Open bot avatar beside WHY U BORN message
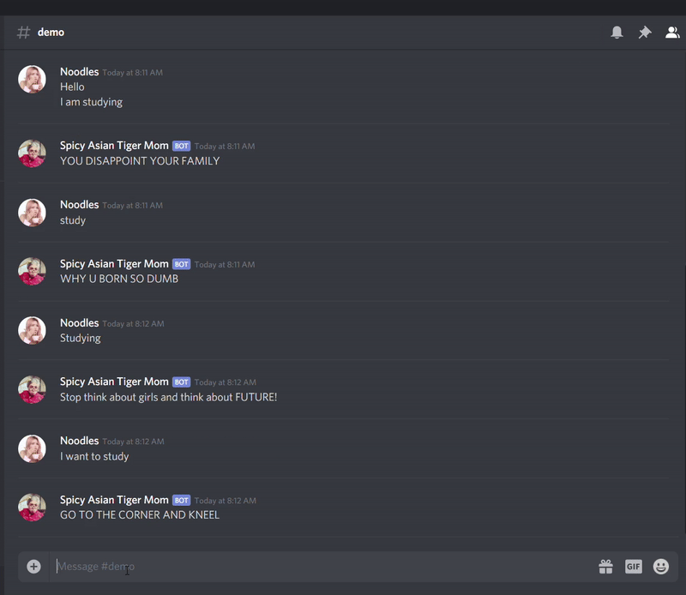The width and height of the screenshot is (686, 595). coord(32,271)
